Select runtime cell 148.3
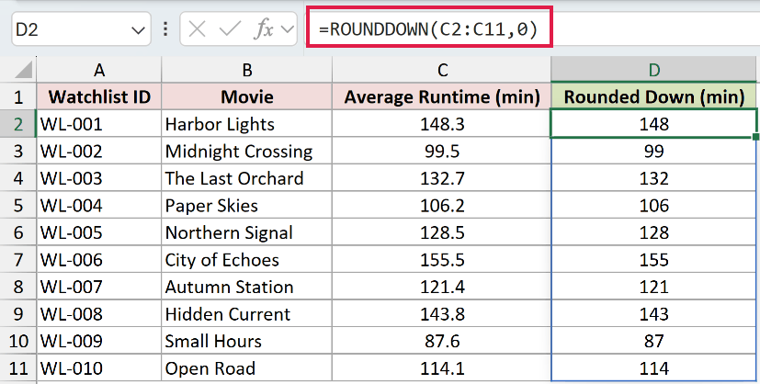The width and height of the screenshot is (760, 384). (x=442, y=124)
